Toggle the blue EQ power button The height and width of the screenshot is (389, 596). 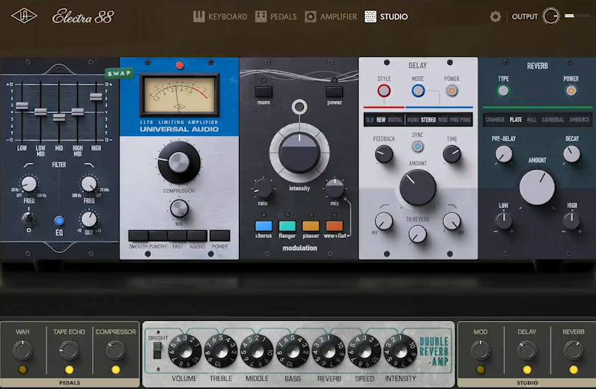(59, 221)
